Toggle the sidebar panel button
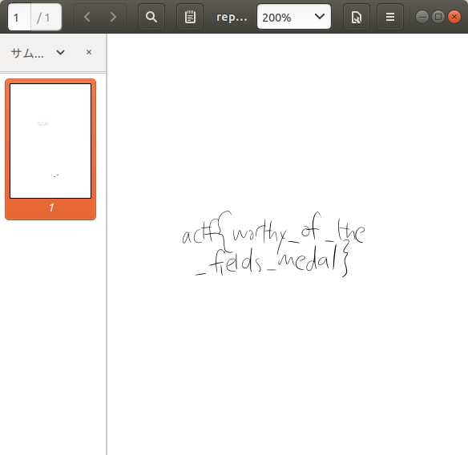Screen dimensions: 468x455 pyautogui.click(x=190, y=17)
